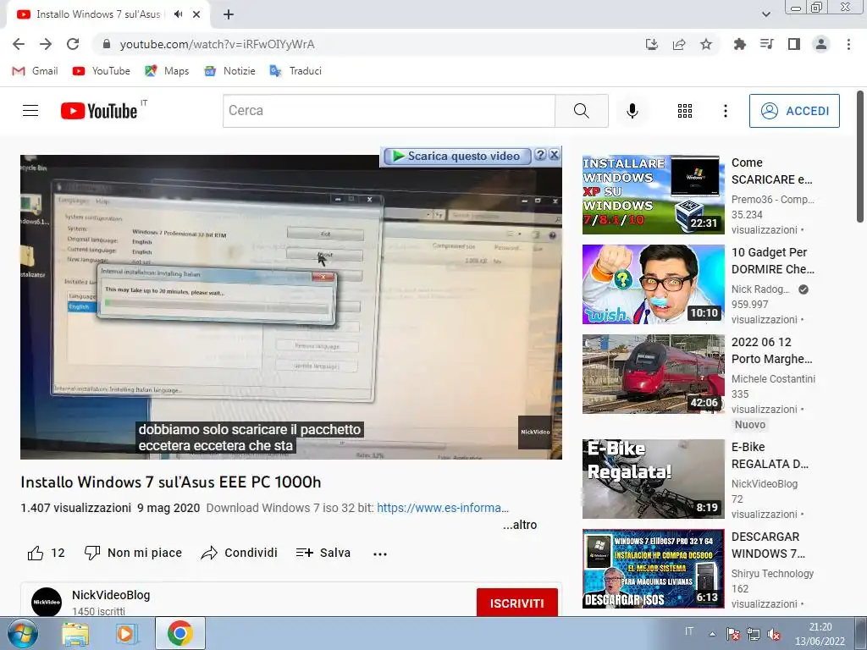Open Come SCARICARE video title
Image resolution: width=867 pixels, height=650 pixels.
pyautogui.click(x=772, y=171)
